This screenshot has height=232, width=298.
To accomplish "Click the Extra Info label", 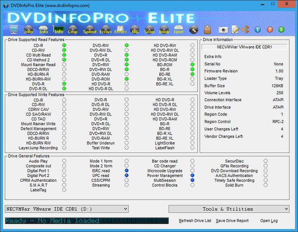I will (213, 57).
